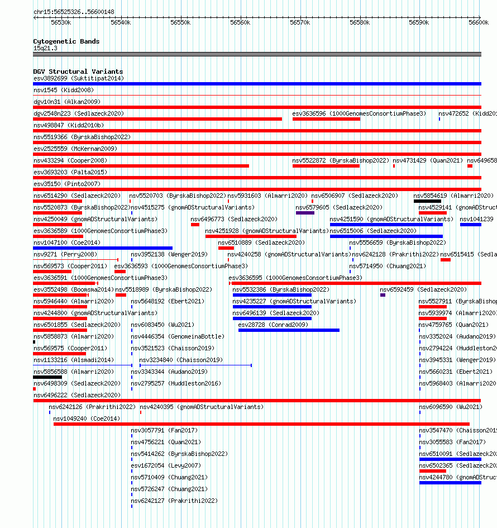The image size is (497, 528).
Task: Select nsv6579605 (Sedlazeck2020) label
Action: point(339,208)
